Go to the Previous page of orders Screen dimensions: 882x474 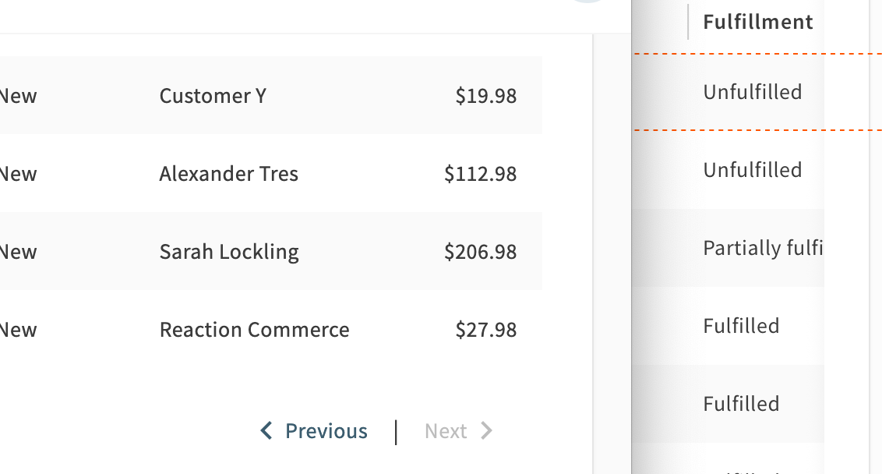tap(327, 430)
